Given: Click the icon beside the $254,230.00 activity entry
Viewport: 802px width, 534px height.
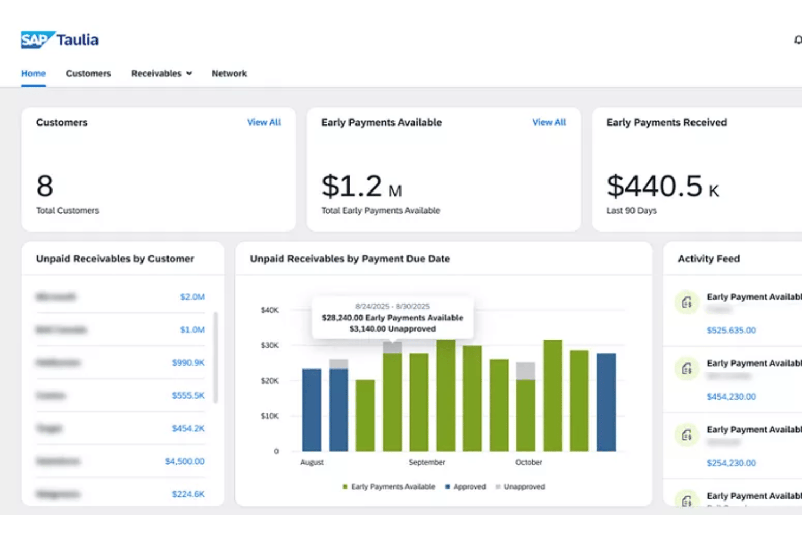Looking at the screenshot, I should point(687,435).
